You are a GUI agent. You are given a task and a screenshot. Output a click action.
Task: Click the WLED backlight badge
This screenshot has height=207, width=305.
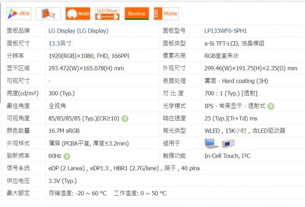pos(78,14)
